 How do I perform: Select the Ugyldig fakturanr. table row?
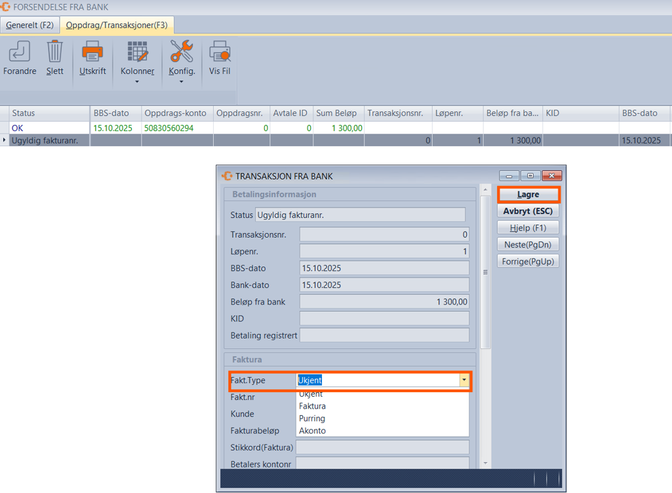pyautogui.click(x=50, y=140)
